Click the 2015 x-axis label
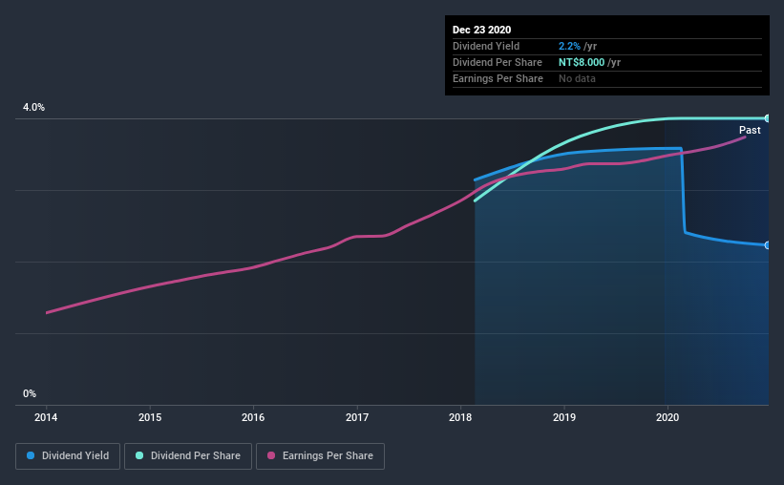This screenshot has width=784, height=485. click(150, 417)
